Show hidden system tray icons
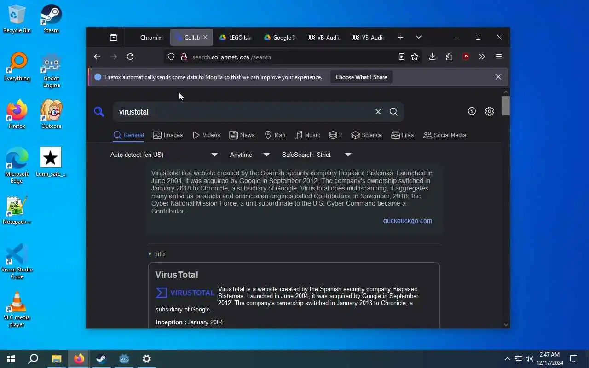589x368 pixels. pyautogui.click(x=507, y=359)
